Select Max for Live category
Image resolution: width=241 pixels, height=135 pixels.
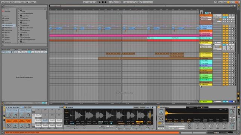click(x=8, y=30)
